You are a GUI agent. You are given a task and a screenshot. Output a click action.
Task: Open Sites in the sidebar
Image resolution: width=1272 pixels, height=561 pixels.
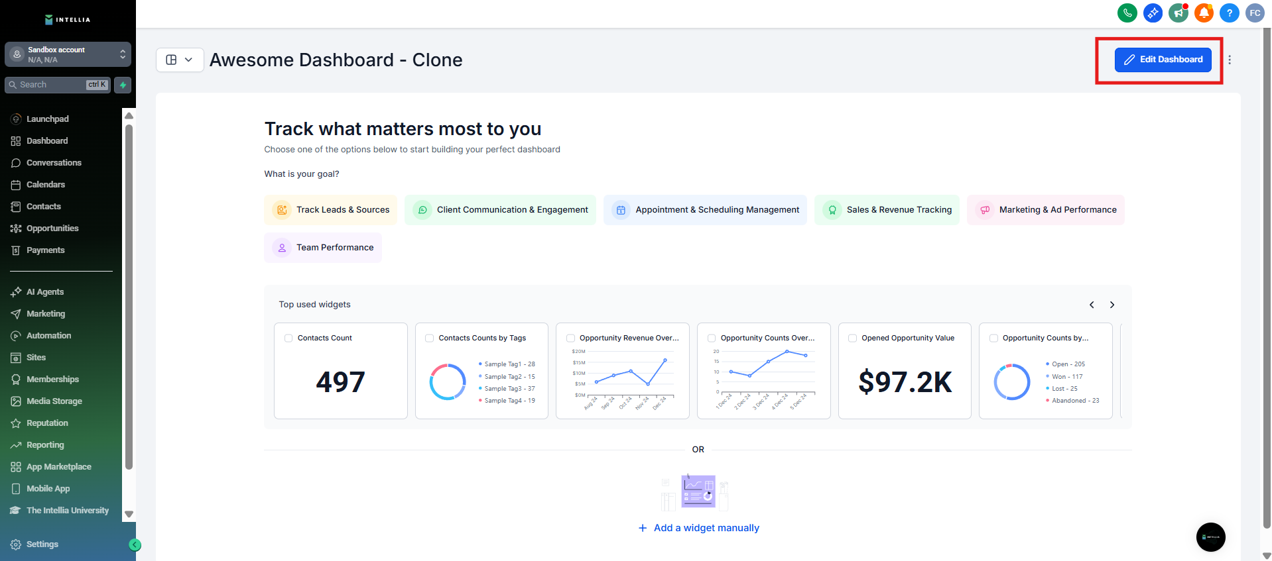[36, 358]
